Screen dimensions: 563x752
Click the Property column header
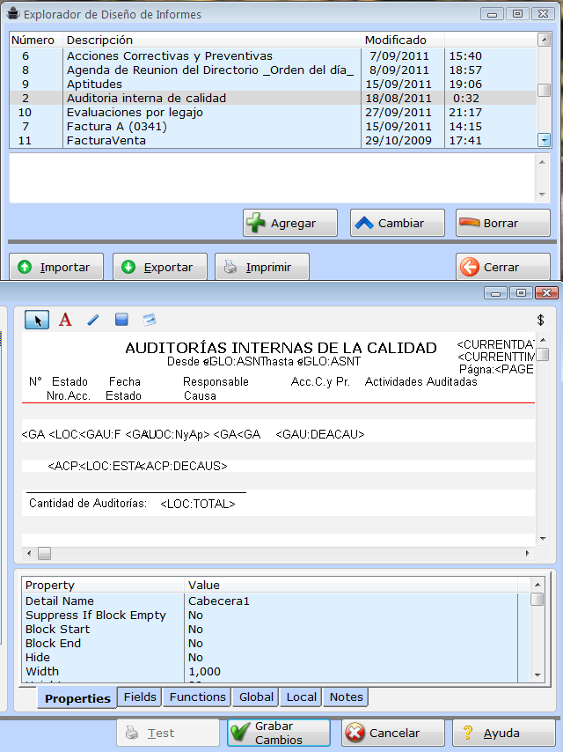103,585
